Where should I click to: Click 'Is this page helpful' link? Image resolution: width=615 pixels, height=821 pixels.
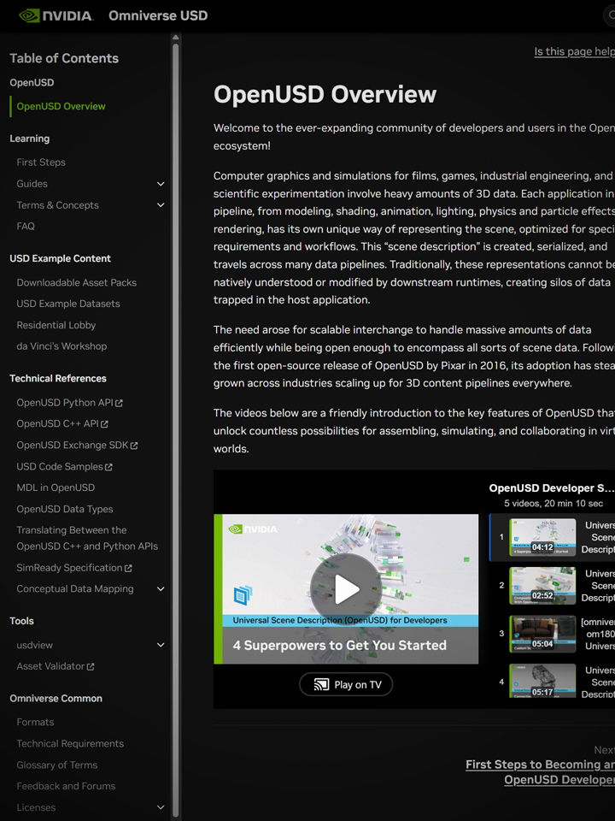[574, 51]
